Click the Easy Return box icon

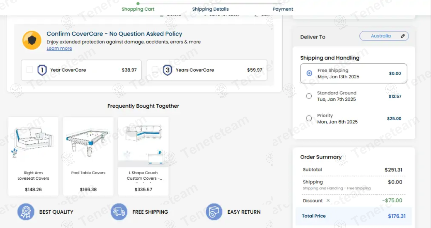click(x=214, y=212)
